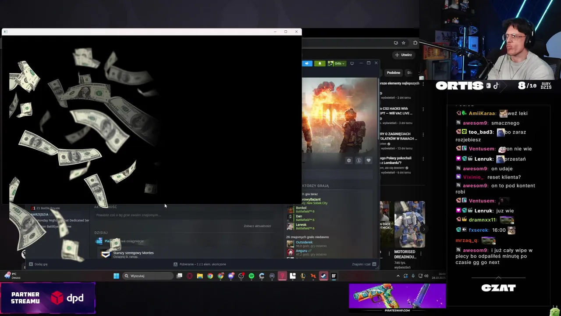Open options menu for MOTORISED DREADNOUGHT video
Viewport: 561px width, 316px height.
(x=421, y=253)
